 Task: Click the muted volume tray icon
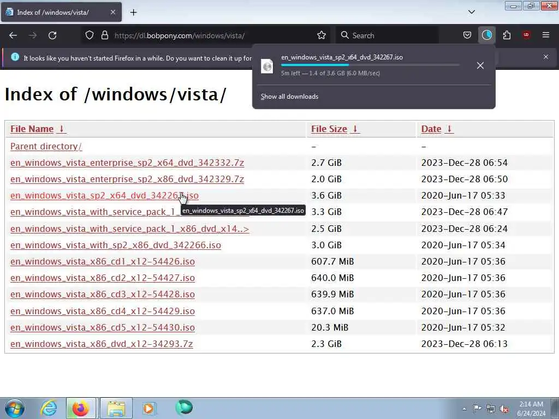[504, 409]
